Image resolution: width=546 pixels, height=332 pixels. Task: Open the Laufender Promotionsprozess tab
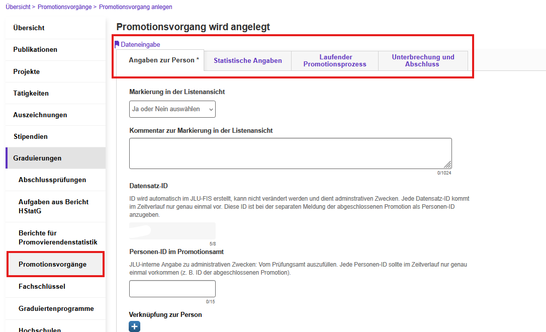335,61
